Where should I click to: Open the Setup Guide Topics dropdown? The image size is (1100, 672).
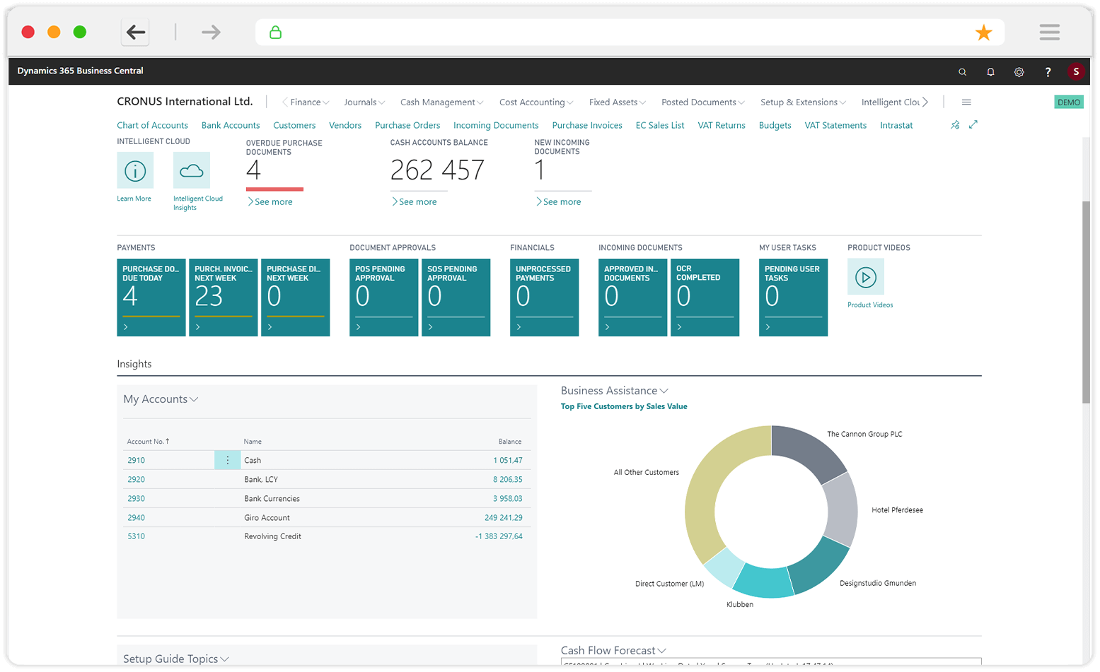(176, 659)
